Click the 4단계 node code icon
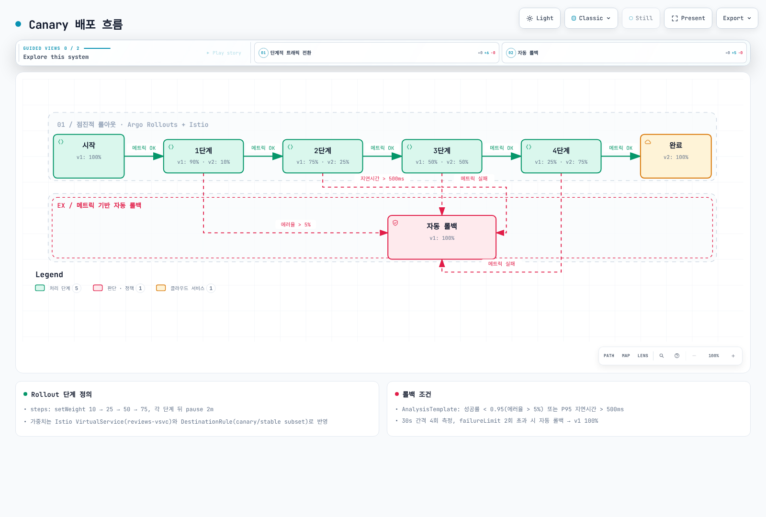The image size is (766, 517). click(529, 147)
